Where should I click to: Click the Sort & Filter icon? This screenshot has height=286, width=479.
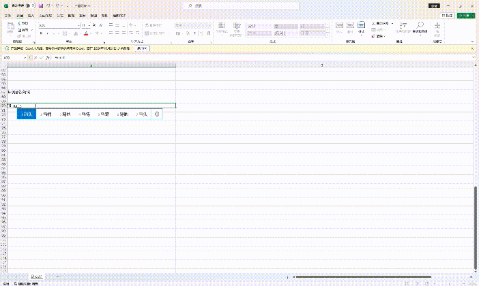[x=403, y=25]
